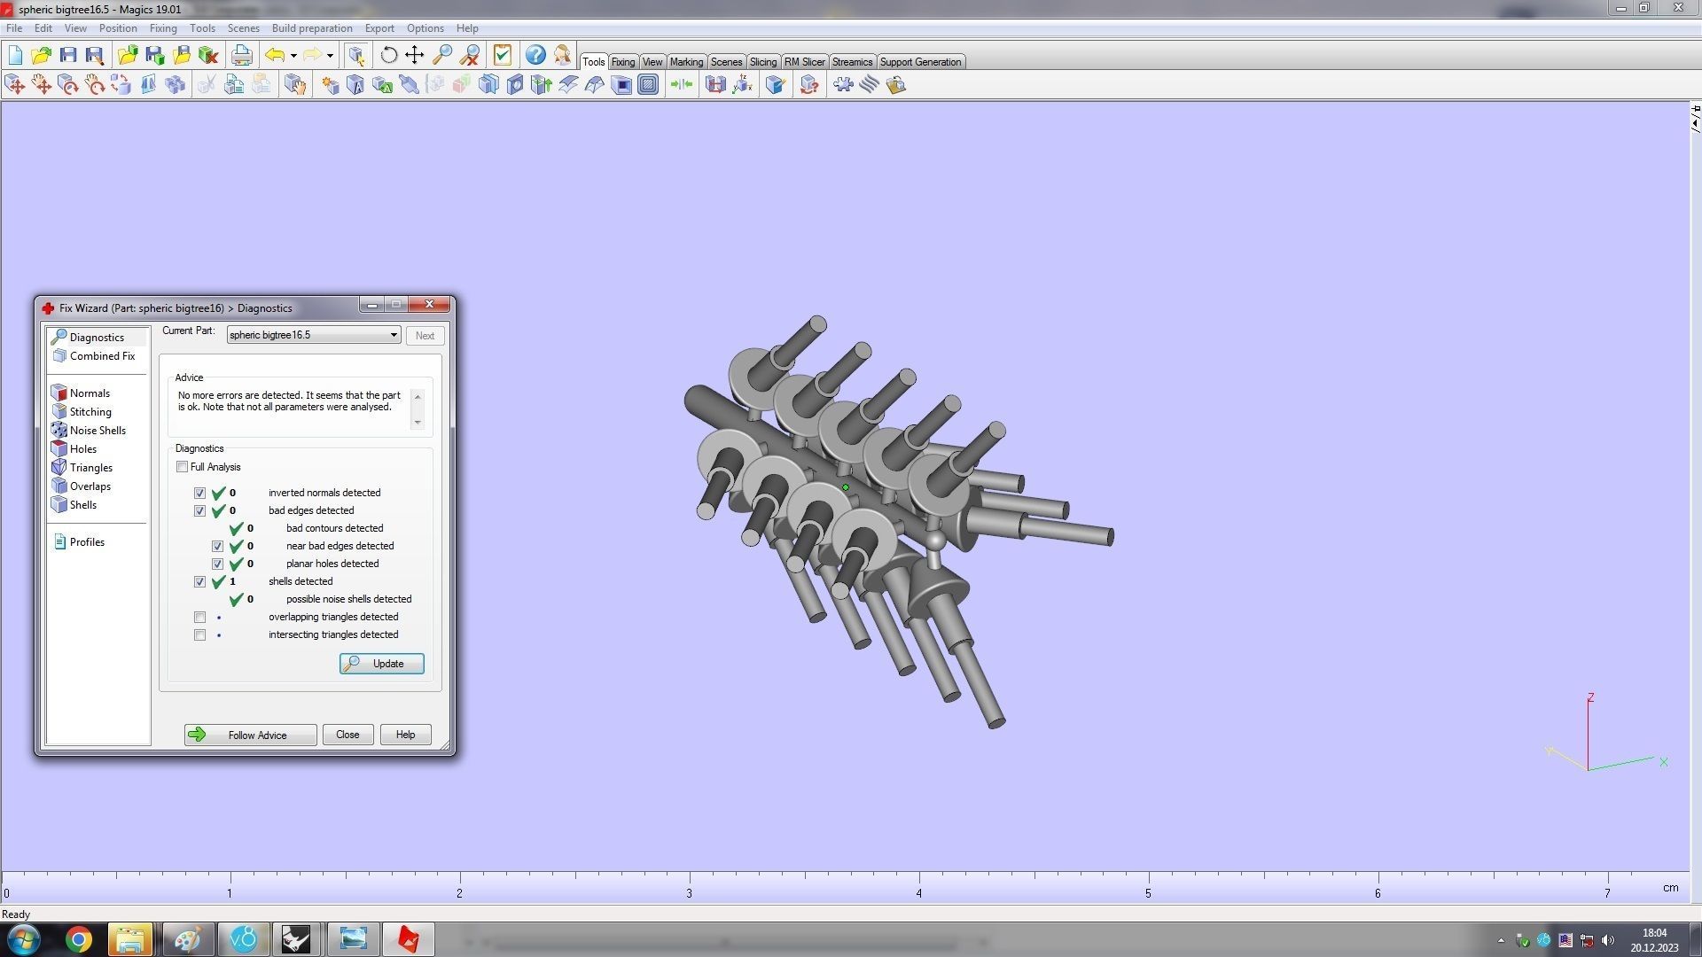This screenshot has height=957, width=1702.
Task: Open the Redo history dropdown arrow
Action: 330,56
